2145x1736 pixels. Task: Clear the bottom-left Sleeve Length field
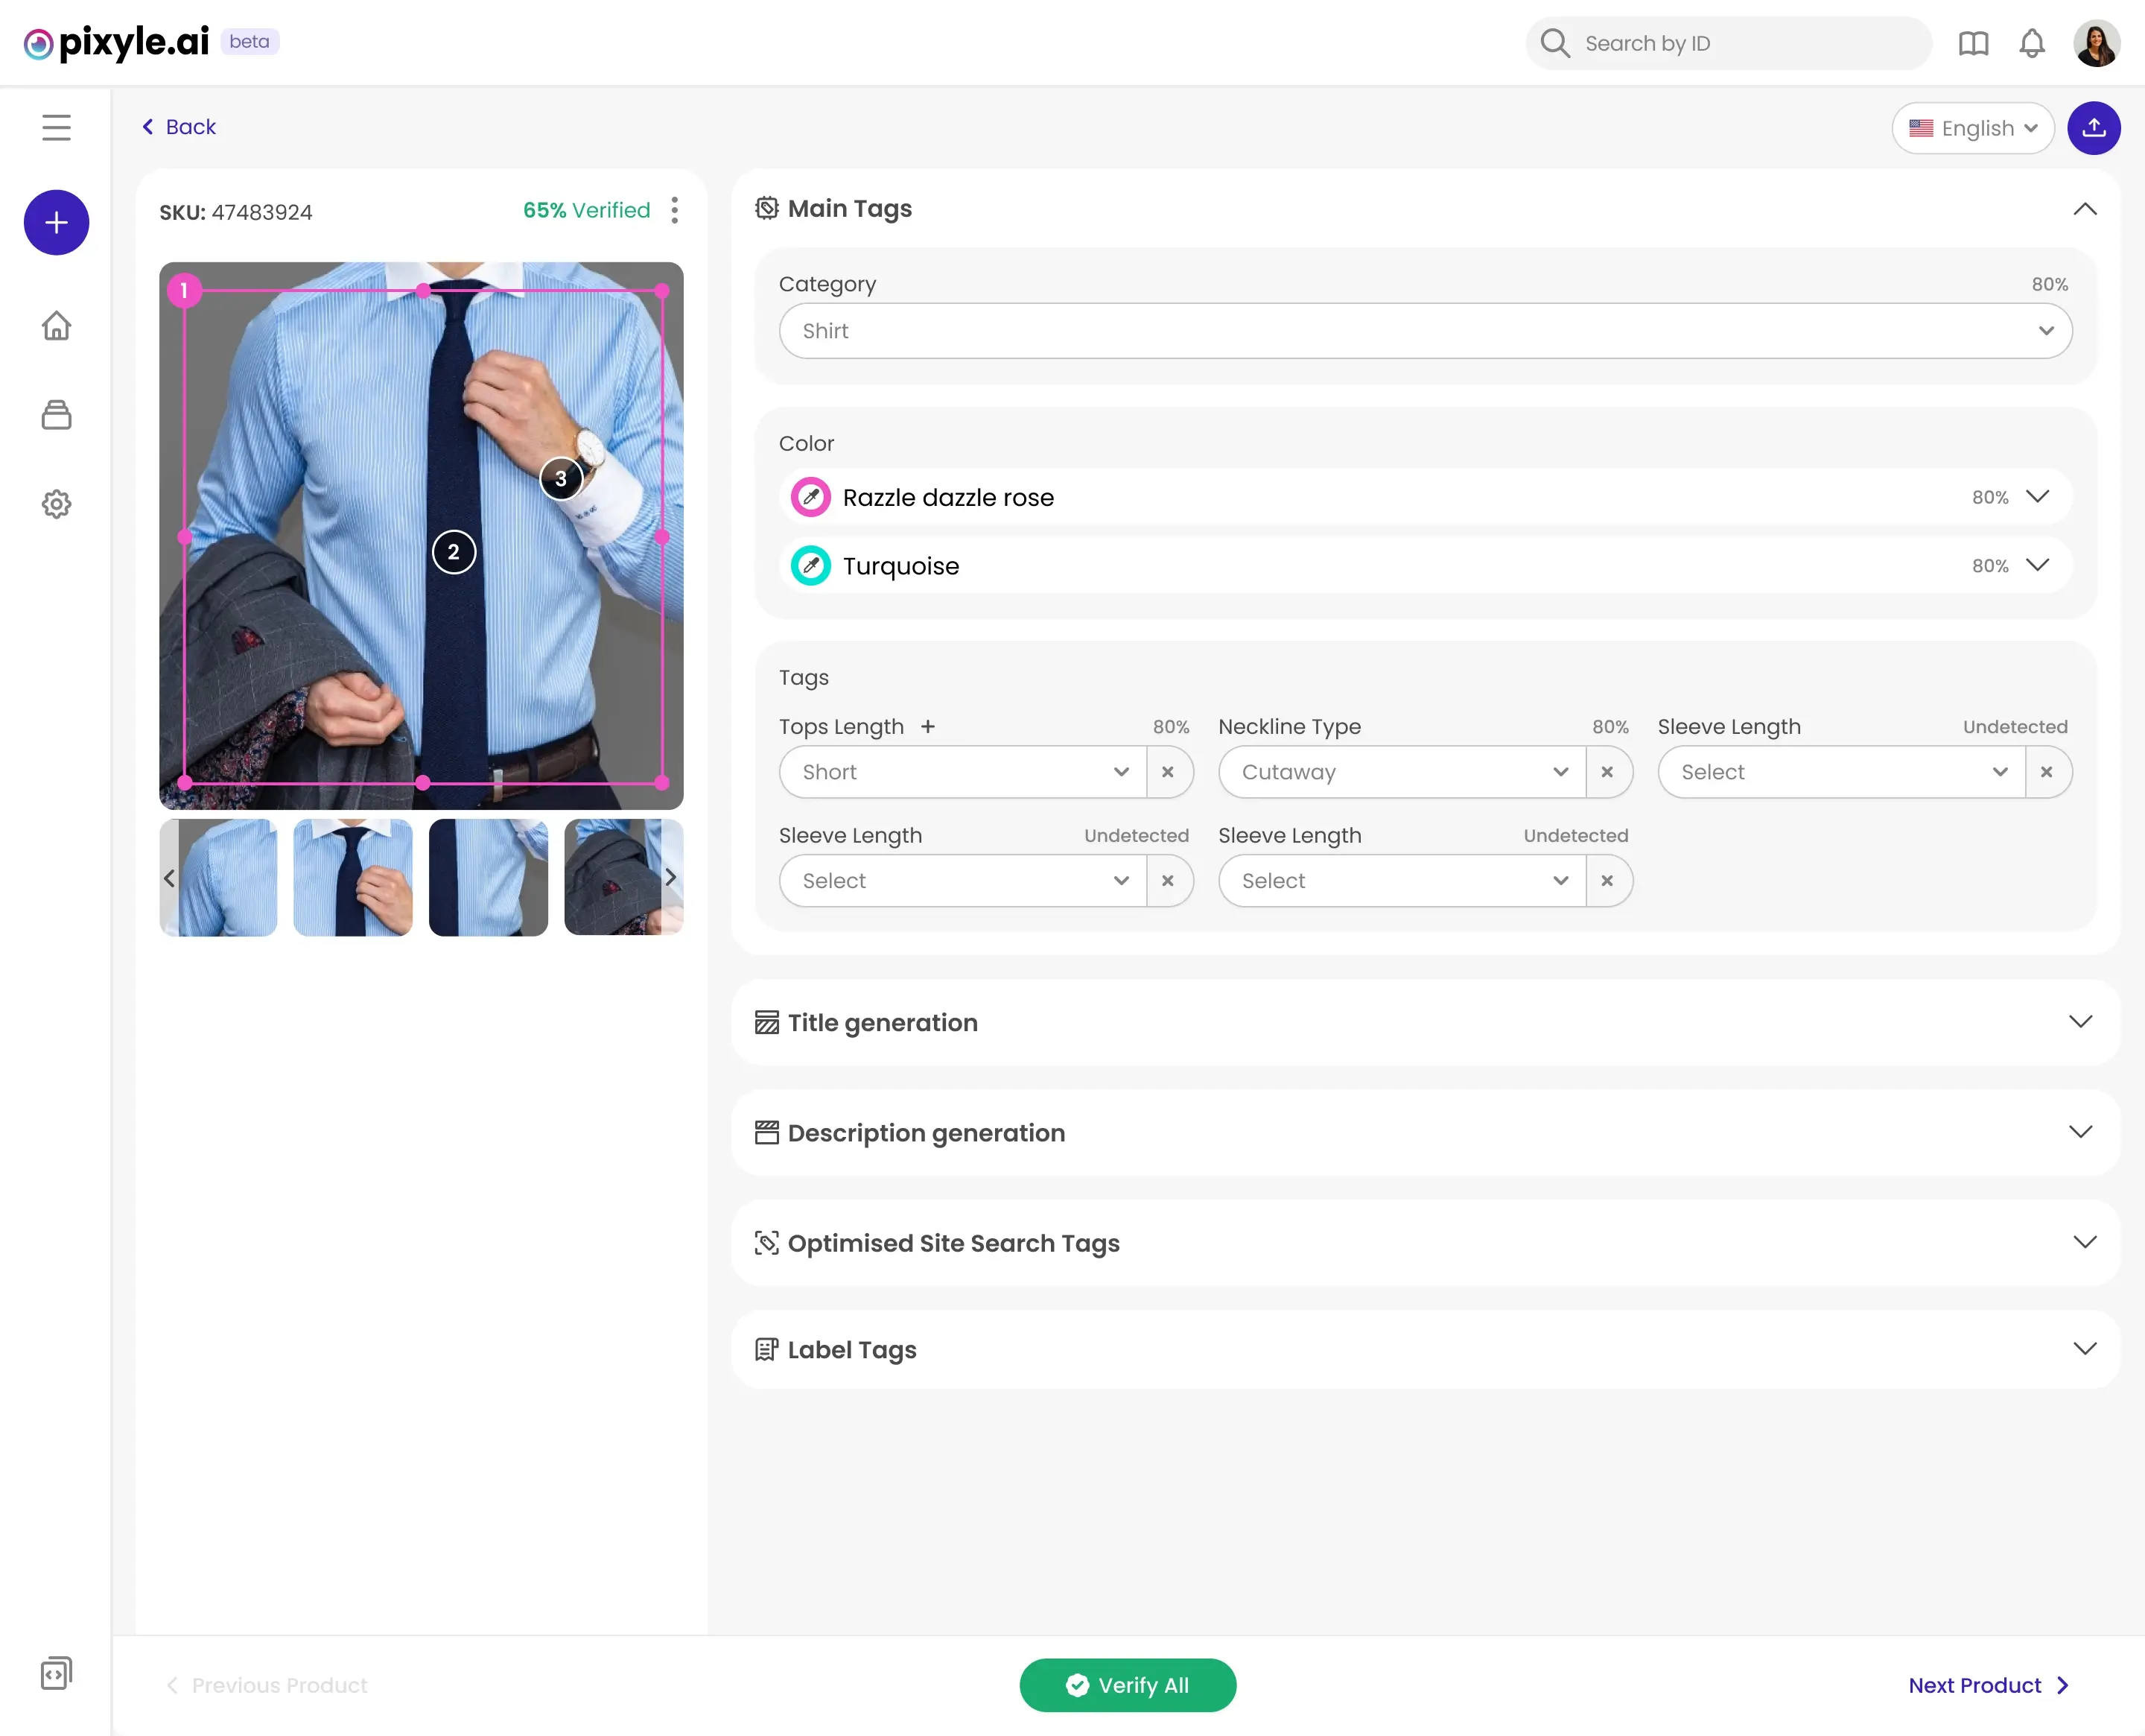click(1167, 881)
